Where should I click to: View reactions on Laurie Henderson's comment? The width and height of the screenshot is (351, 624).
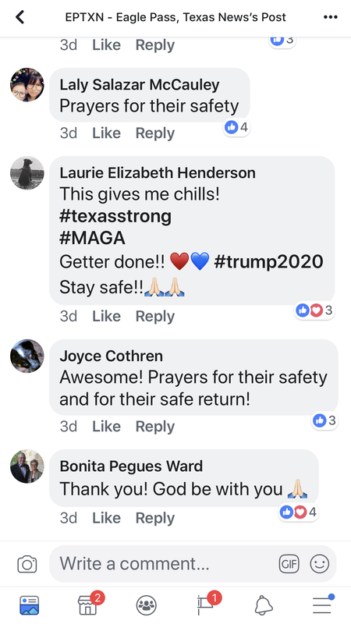click(x=314, y=310)
